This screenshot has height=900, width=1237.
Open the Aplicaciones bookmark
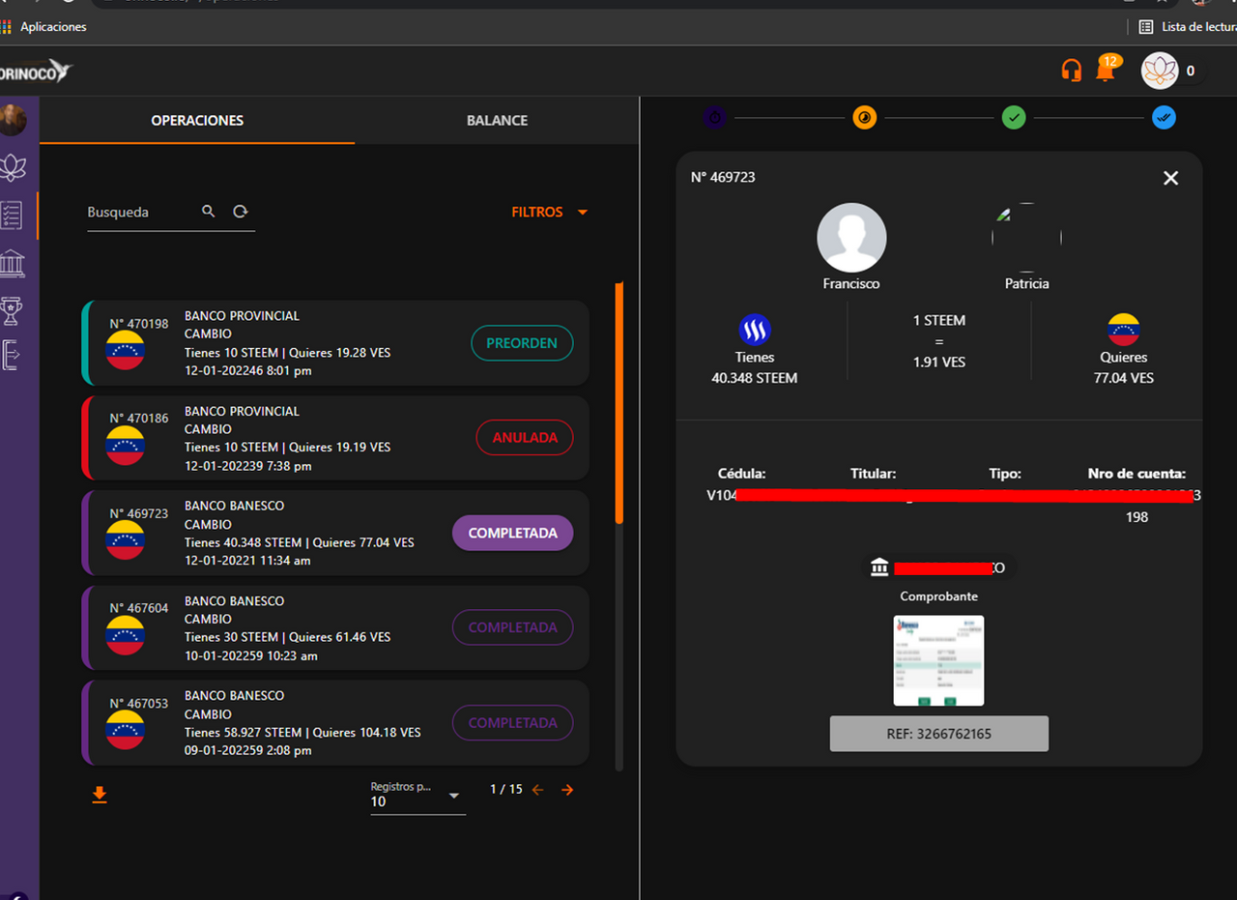pyautogui.click(x=53, y=27)
